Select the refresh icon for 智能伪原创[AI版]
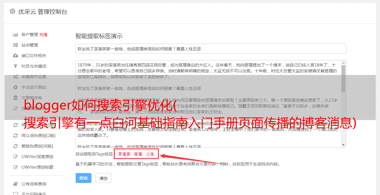The image size is (380, 195). click(x=16, y=146)
